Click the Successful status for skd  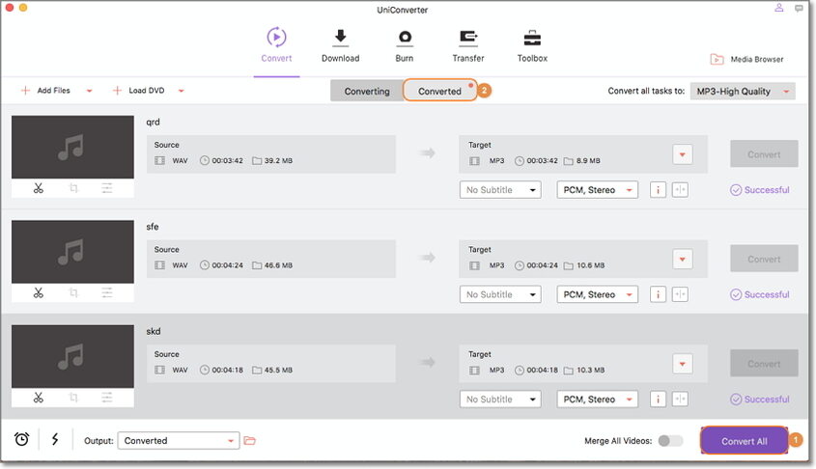click(x=760, y=399)
